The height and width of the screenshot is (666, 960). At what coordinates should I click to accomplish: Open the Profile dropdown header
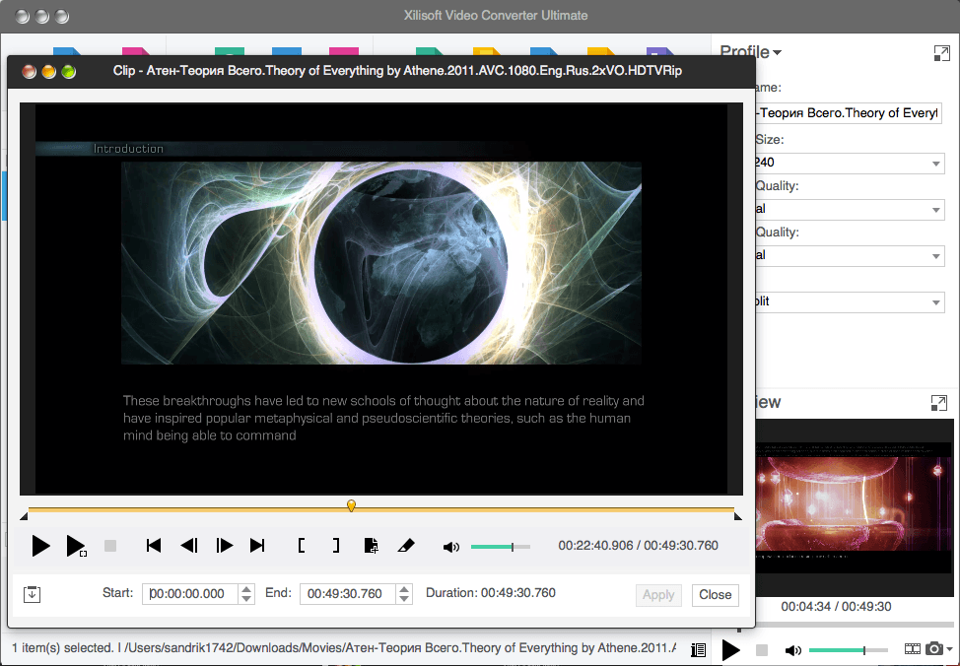click(751, 52)
